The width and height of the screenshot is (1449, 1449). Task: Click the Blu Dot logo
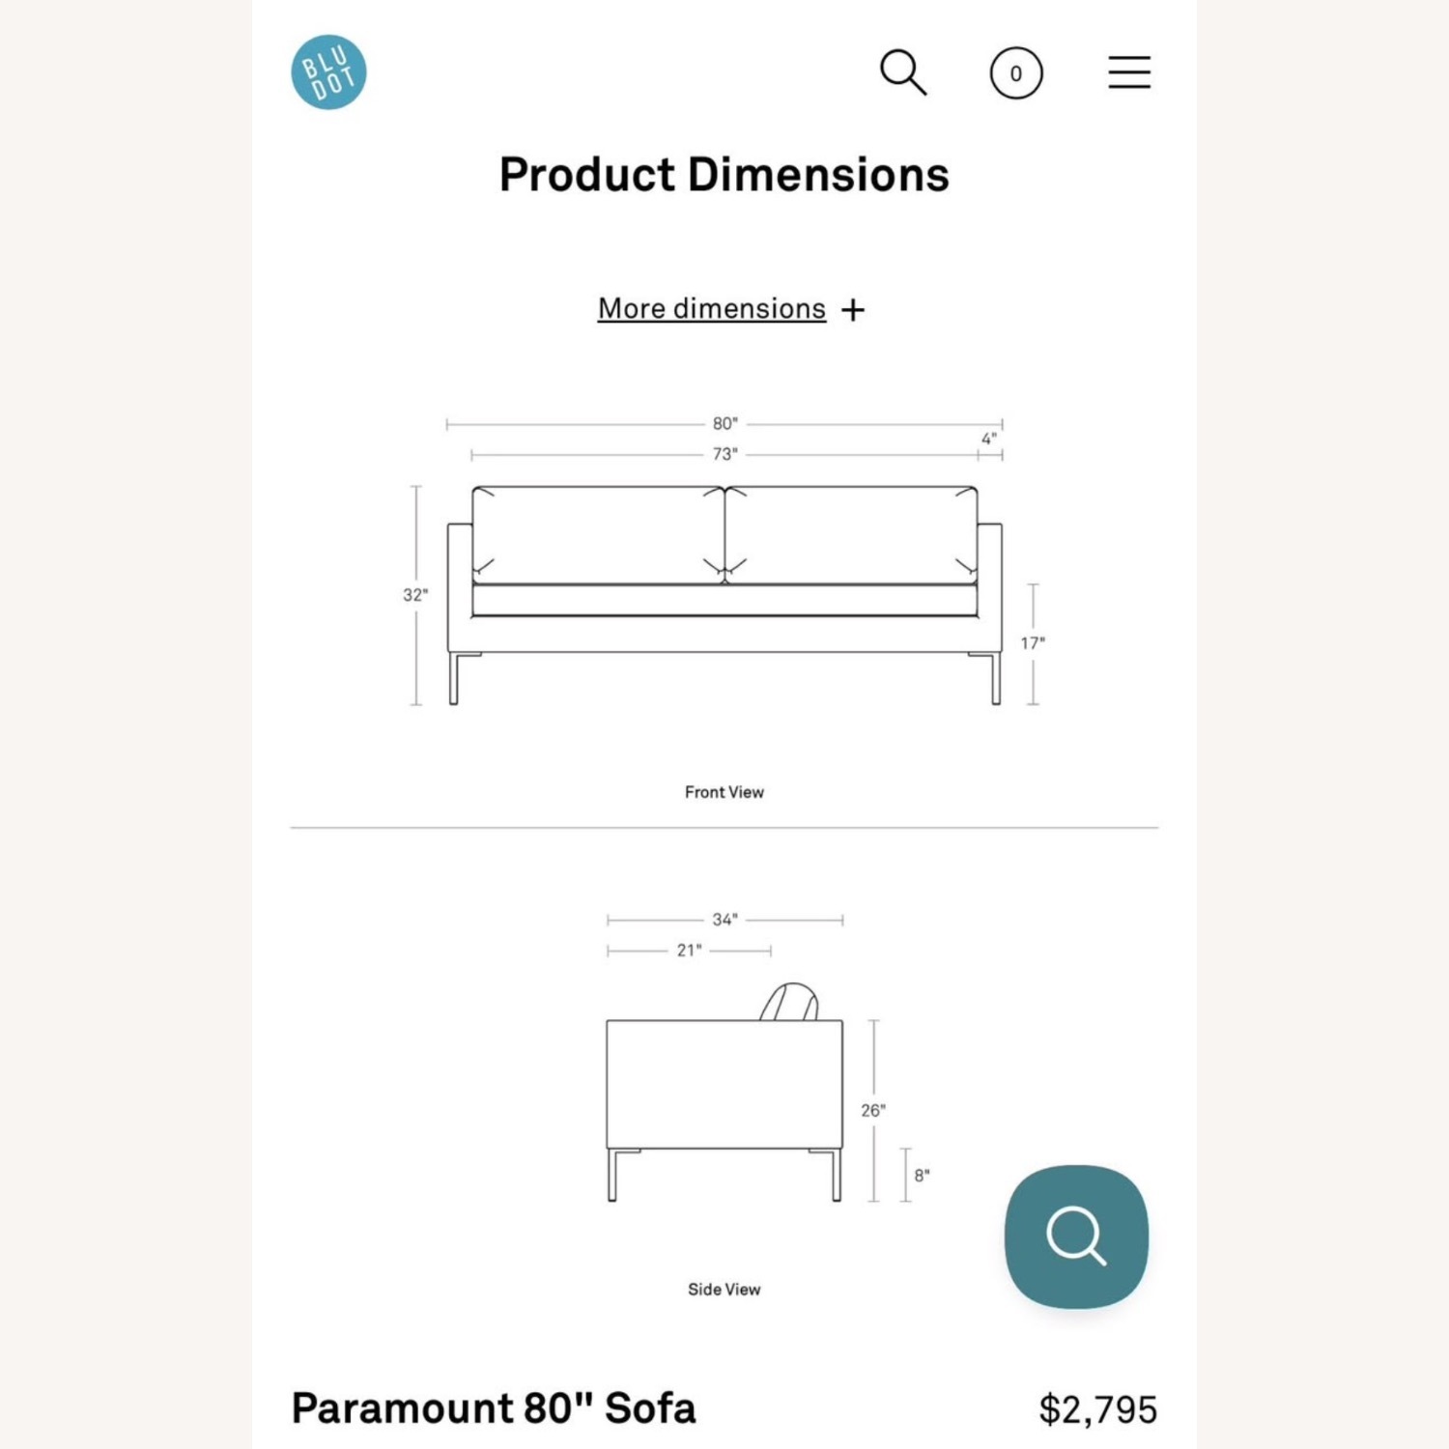pyautogui.click(x=328, y=72)
